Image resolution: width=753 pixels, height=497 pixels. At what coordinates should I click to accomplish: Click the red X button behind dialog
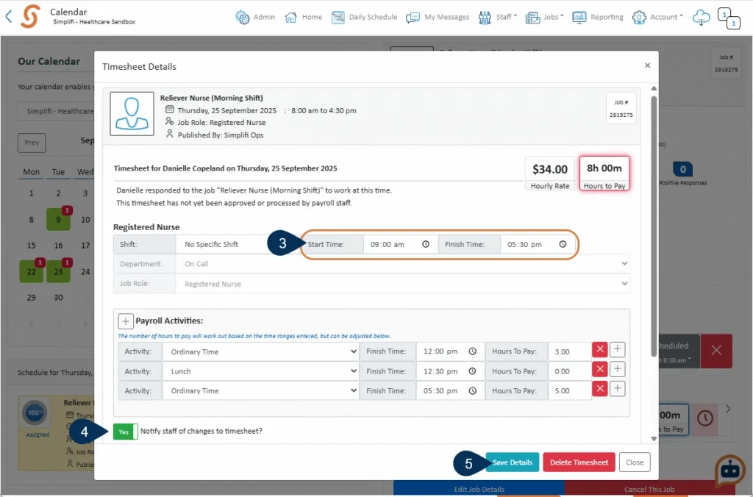point(716,351)
